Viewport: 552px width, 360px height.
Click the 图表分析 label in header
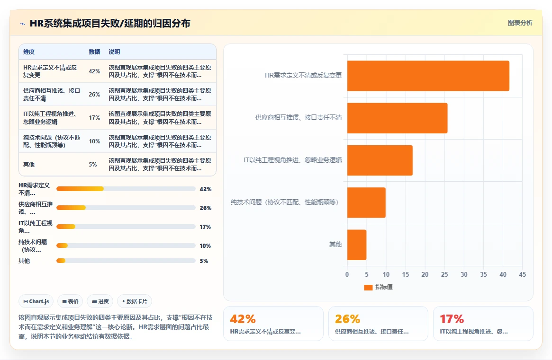point(520,23)
